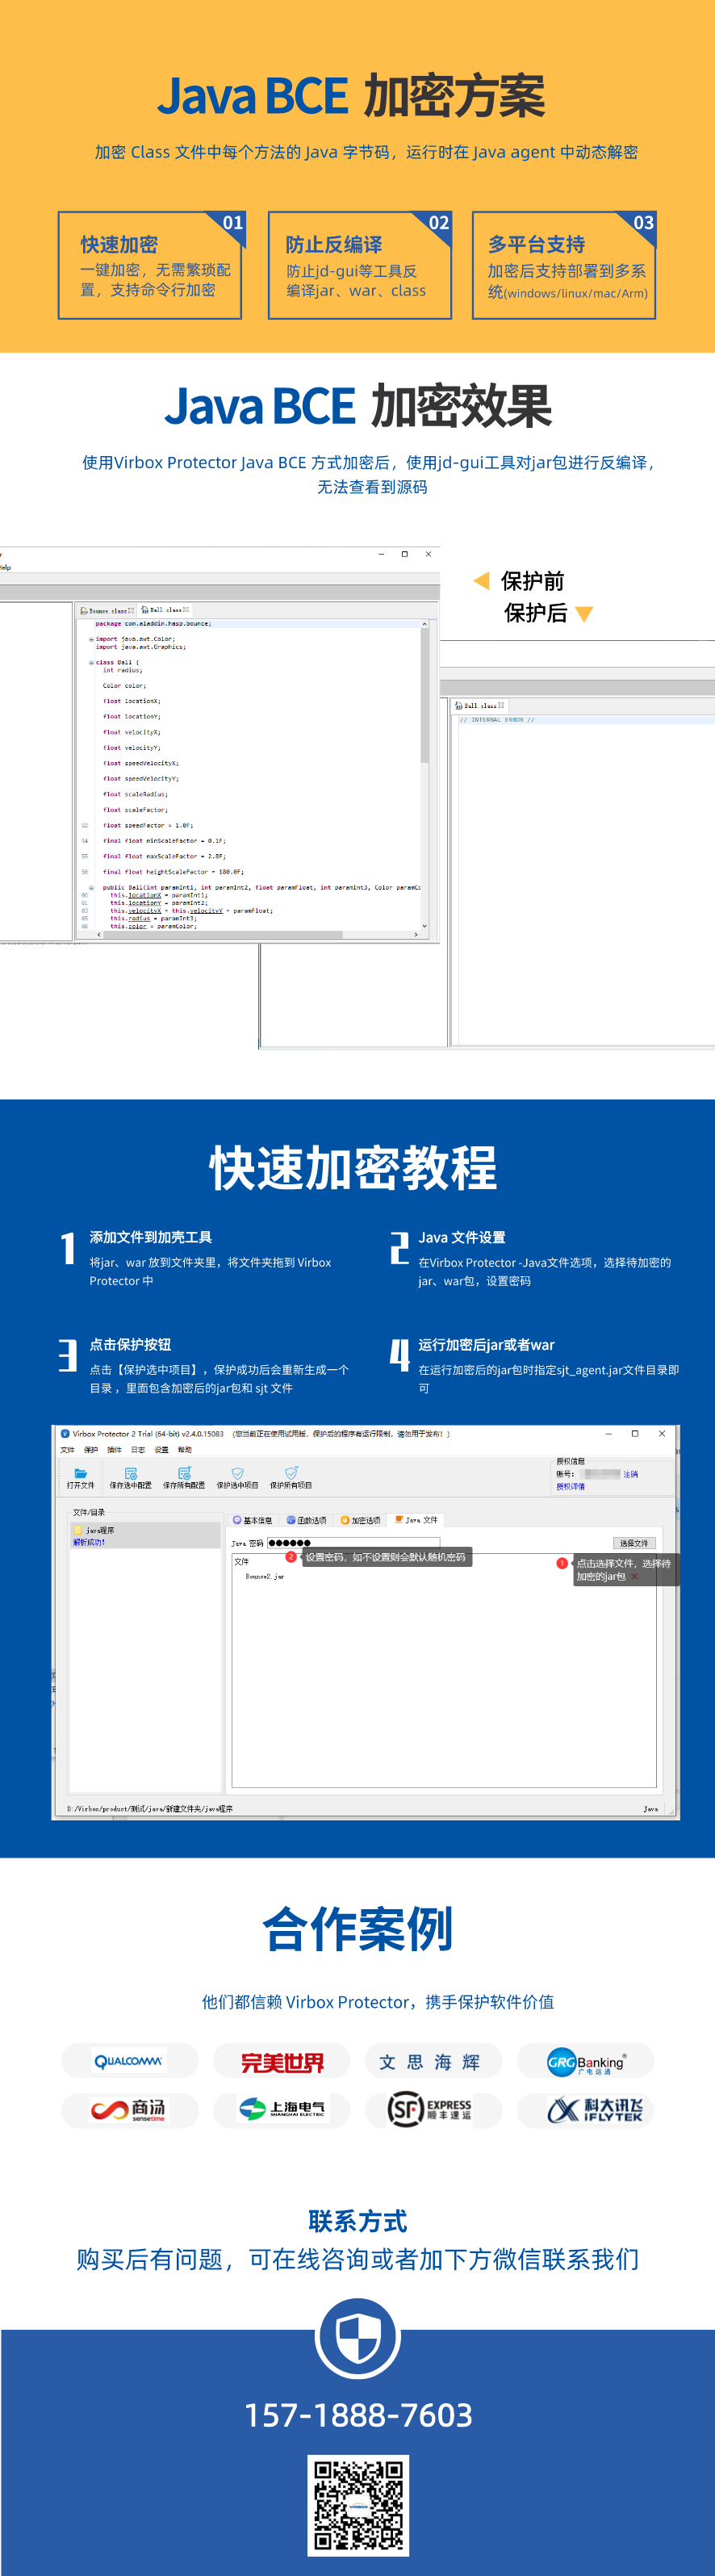Open the 帮助 menu in Virbox Protector
Image resolution: width=715 pixels, height=2576 pixels.
pos(185,1449)
